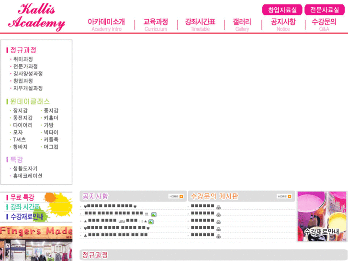Click the 원데이클래스 sidebar heading
Image resolution: width=348 pixels, height=261 pixels.
pyautogui.click(x=30, y=102)
